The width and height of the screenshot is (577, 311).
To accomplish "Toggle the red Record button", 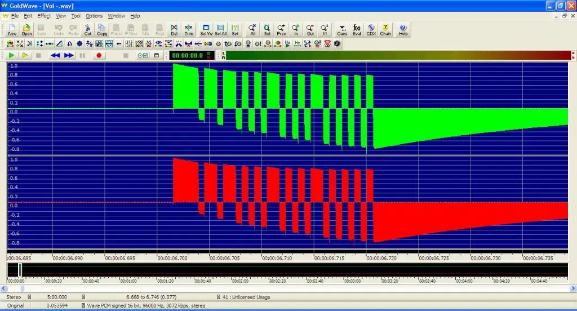I will (99, 56).
